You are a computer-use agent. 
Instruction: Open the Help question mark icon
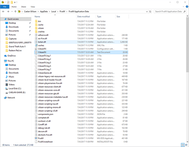pos(187,7)
